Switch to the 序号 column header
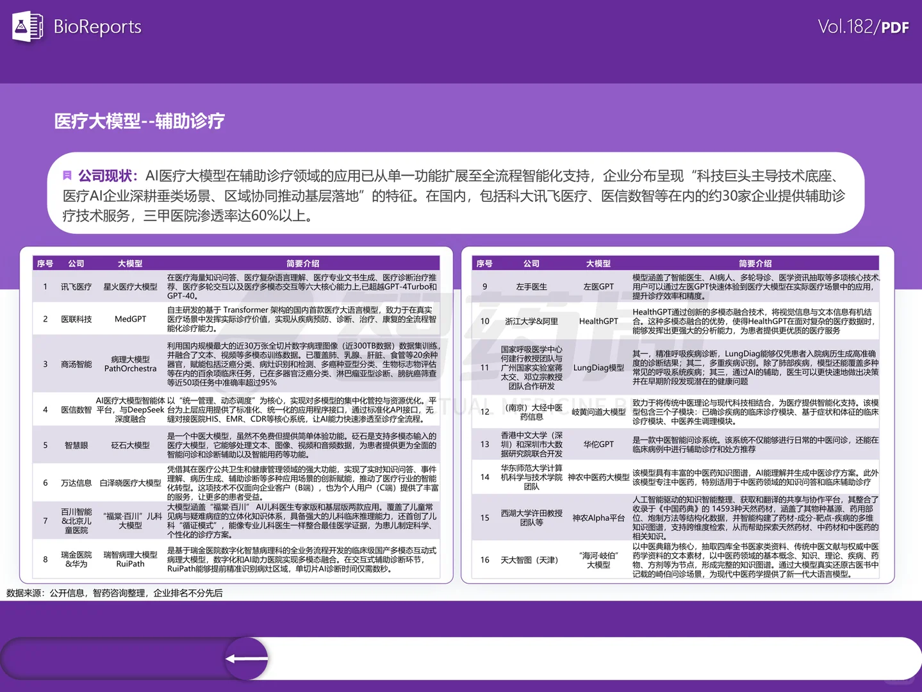This screenshot has height=692, width=922. pyautogui.click(x=45, y=263)
